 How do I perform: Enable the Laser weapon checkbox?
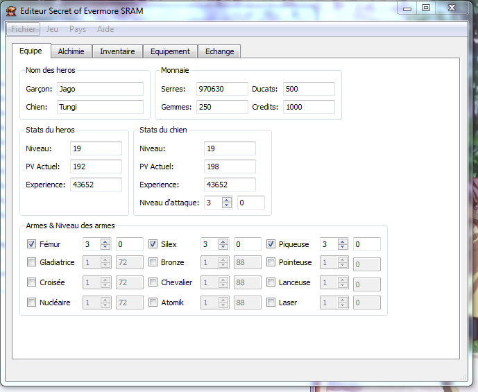(x=271, y=302)
